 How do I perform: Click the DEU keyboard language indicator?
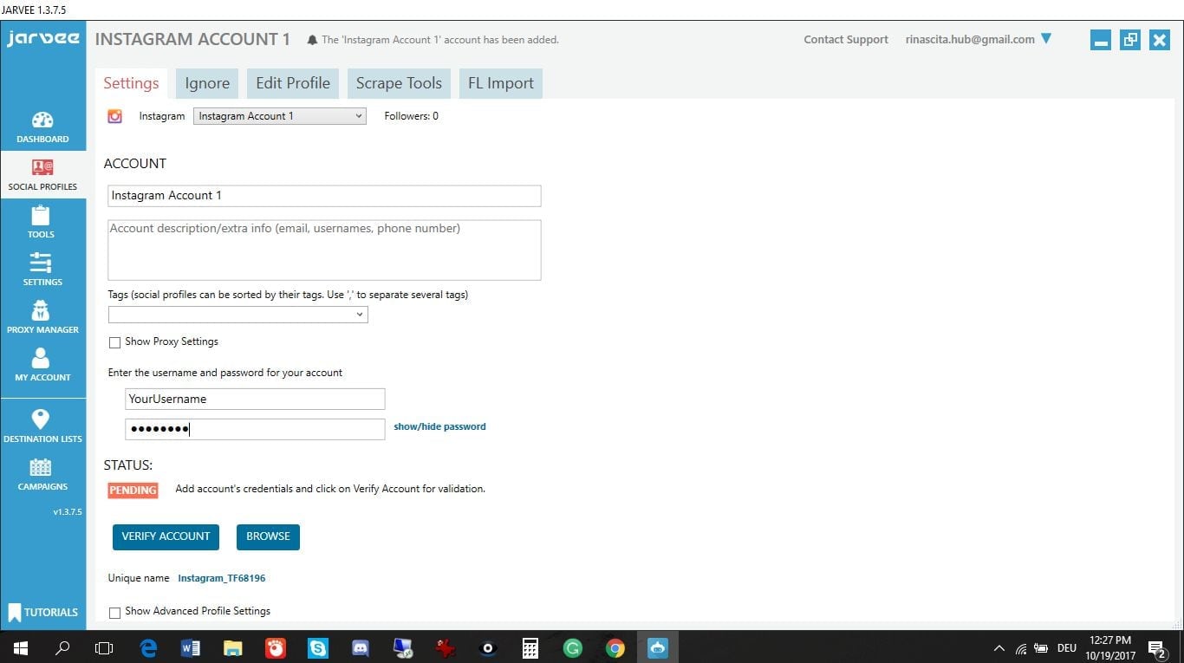point(1067,648)
